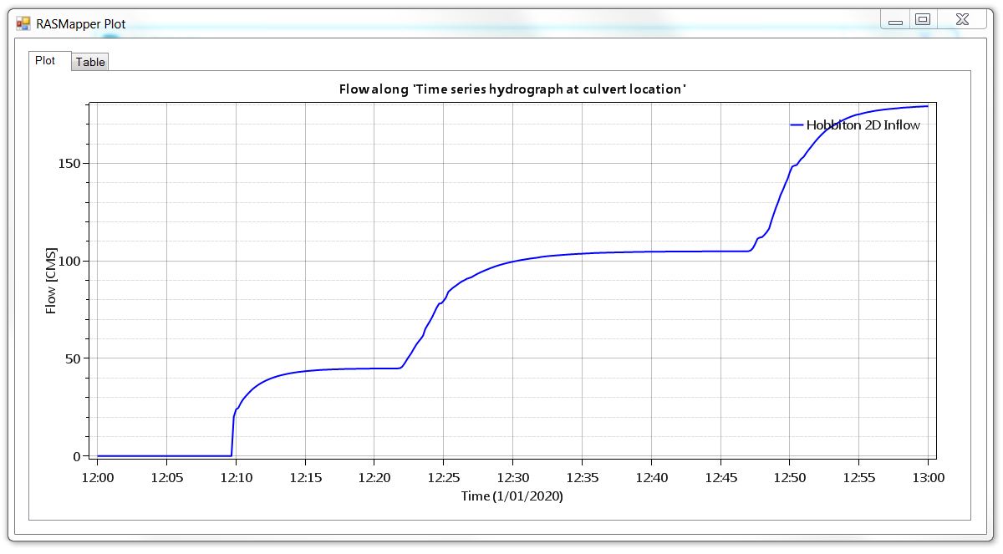The height and width of the screenshot is (554, 1003).
Task: Click the 0 y-axis tick label
Action: point(78,456)
